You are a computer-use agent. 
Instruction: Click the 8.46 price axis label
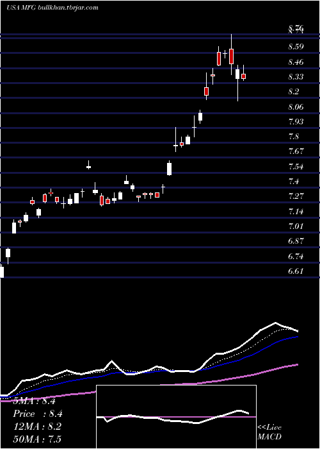click(x=296, y=62)
